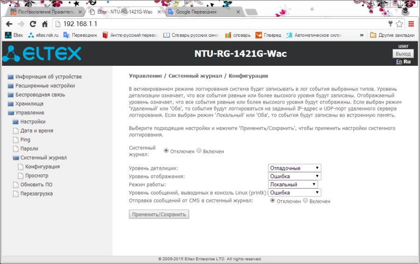Set Системный журнал to Включен

tap(199, 151)
